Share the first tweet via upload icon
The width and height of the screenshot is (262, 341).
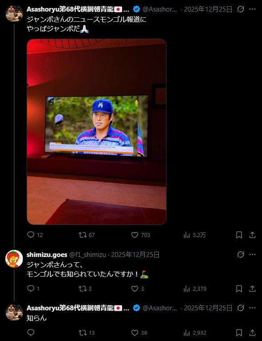pos(252,235)
